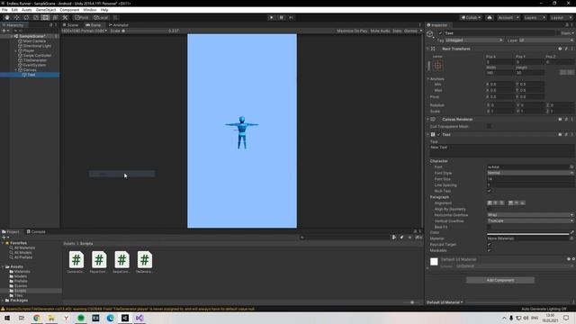
Task: Select the Rect tool in the toolbar
Action: click(45, 18)
